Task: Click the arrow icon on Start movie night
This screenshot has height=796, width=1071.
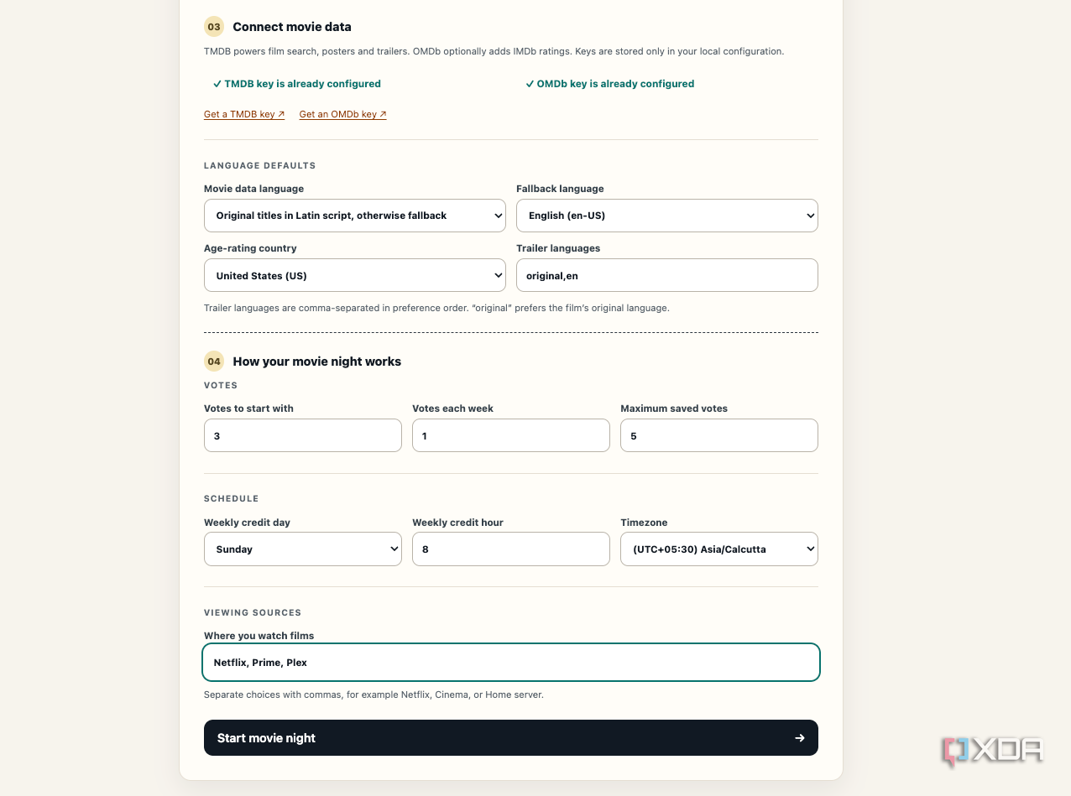Action: point(800,738)
